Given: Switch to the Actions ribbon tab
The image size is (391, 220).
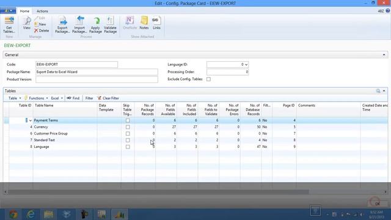Looking at the screenshot, I should point(42,11).
